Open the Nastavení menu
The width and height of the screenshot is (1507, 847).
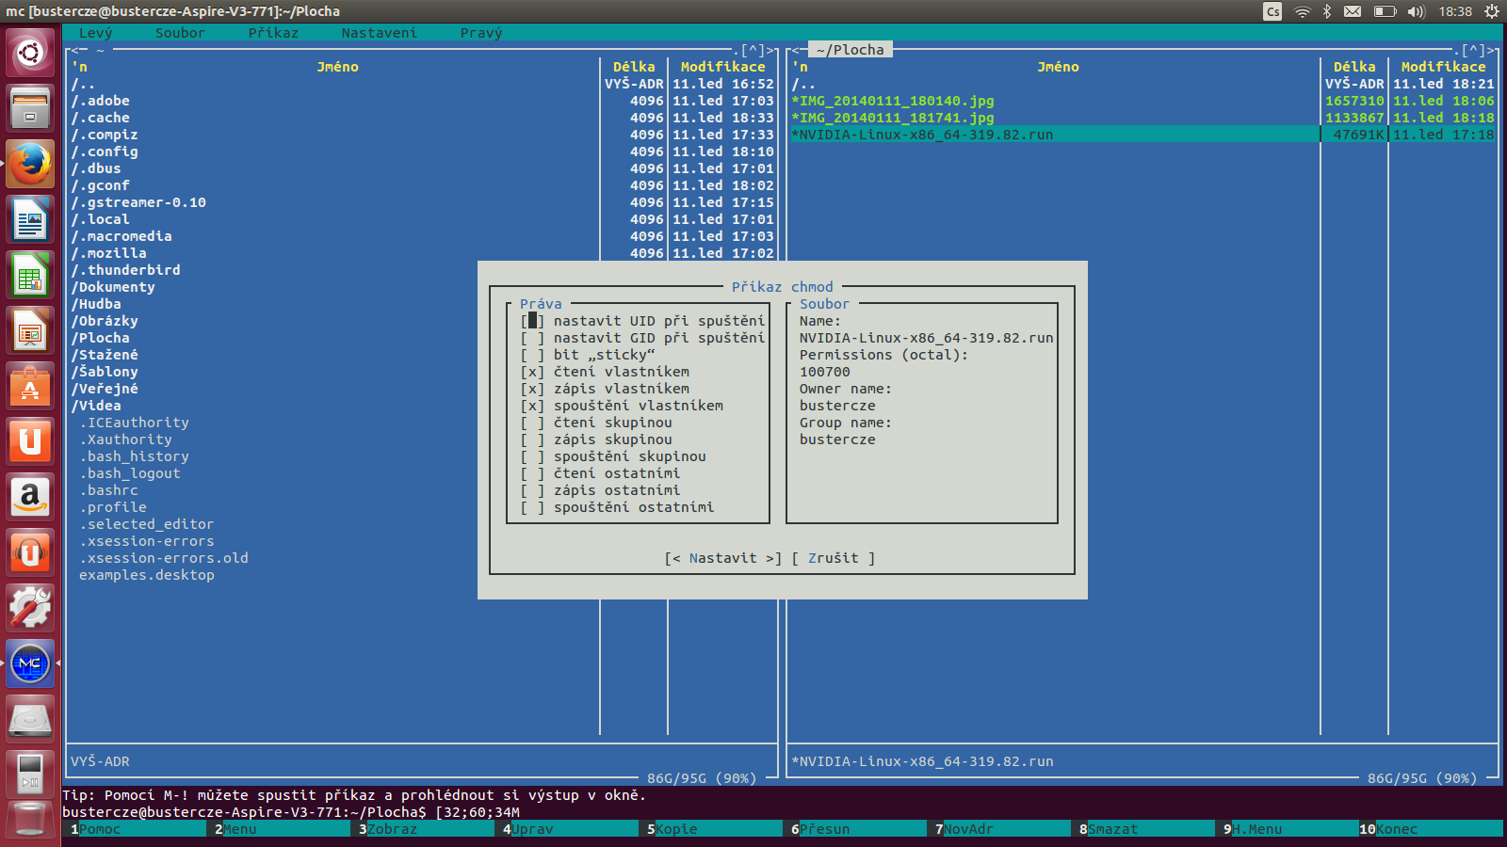point(379,33)
